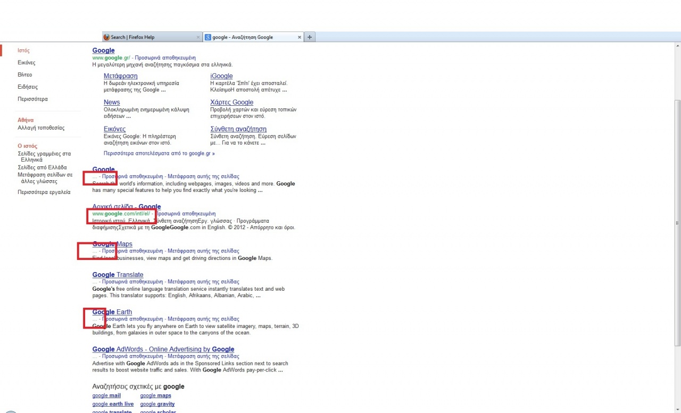Select Βίντεο in the left sidebar
Screen dimensions: 681x413
[x=25, y=74]
